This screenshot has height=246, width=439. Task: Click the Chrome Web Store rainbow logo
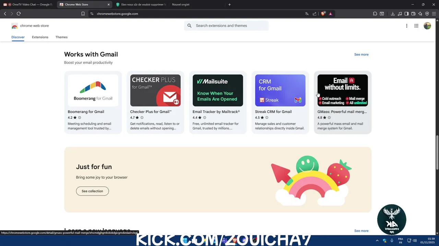point(14,26)
